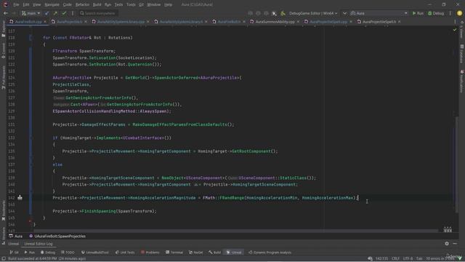Open the UnrealBuildTool tool window
The width and height of the screenshot is (465, 262).
[x=95, y=253]
